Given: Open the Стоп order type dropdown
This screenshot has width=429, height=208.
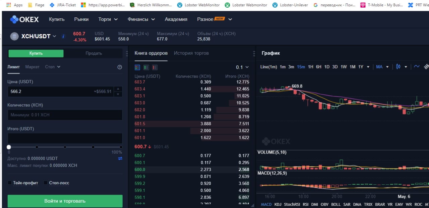Looking at the screenshot, I should pyautogui.click(x=53, y=67).
